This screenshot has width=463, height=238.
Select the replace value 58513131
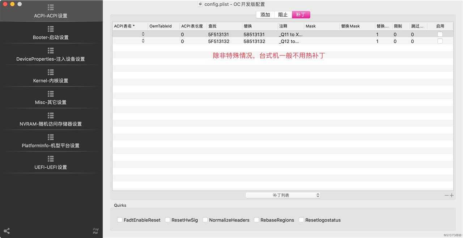[x=254, y=35]
